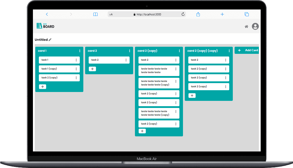
Task: Add a task to card 2 (copy) (copy)
Action: (192, 96)
